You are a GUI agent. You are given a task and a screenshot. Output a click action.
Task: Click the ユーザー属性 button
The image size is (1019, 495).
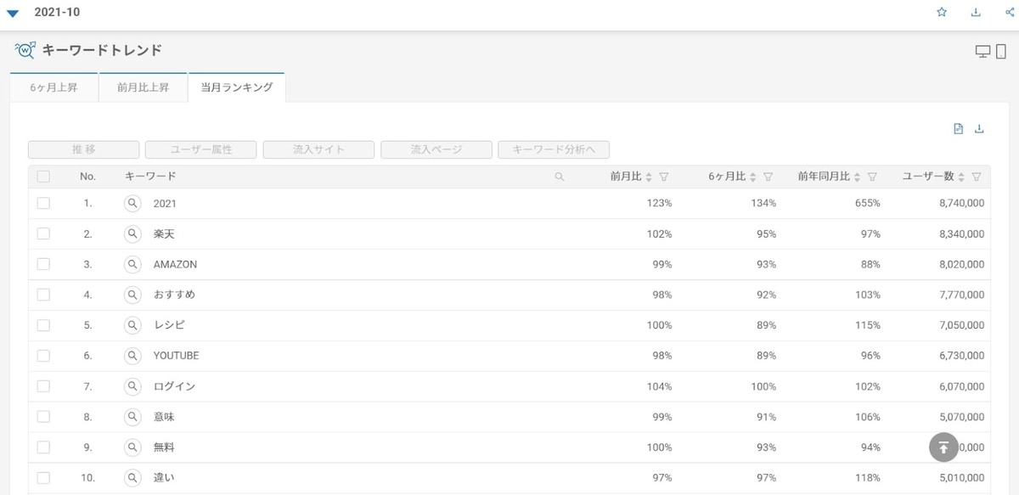tap(201, 149)
